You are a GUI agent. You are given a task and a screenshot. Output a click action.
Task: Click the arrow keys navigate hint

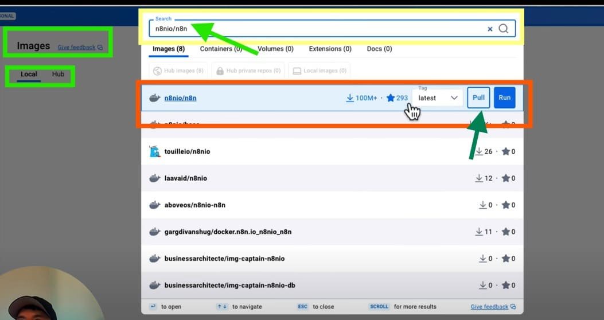click(x=239, y=307)
